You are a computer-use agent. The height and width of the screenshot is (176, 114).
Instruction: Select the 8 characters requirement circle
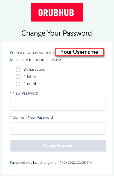18,70
